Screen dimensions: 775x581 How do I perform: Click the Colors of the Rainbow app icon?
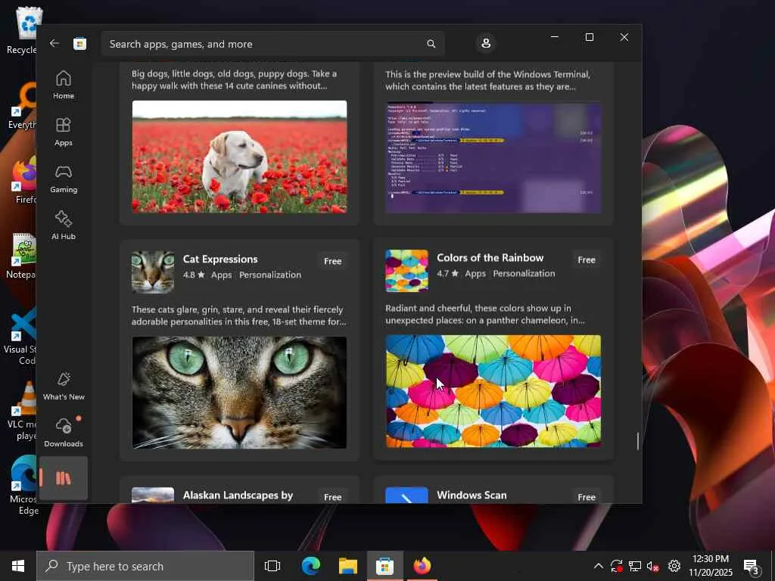406,271
